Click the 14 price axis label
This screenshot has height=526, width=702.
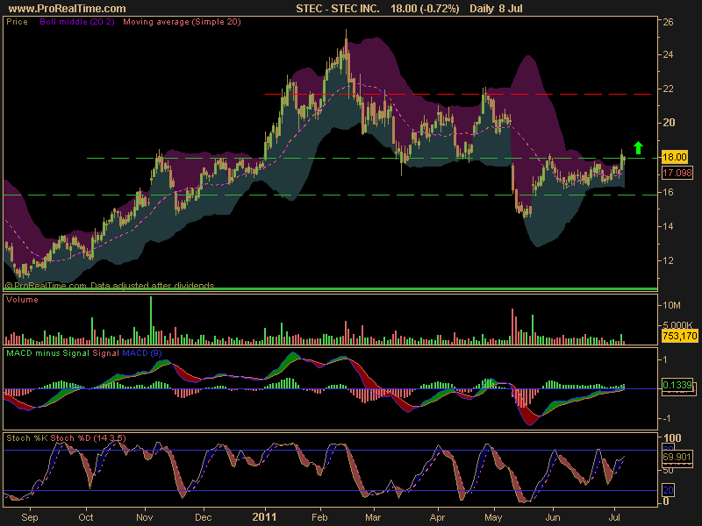tap(668, 226)
